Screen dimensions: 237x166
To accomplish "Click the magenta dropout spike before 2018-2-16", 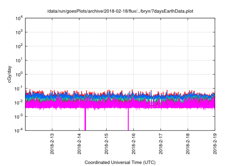I will [128, 119].
